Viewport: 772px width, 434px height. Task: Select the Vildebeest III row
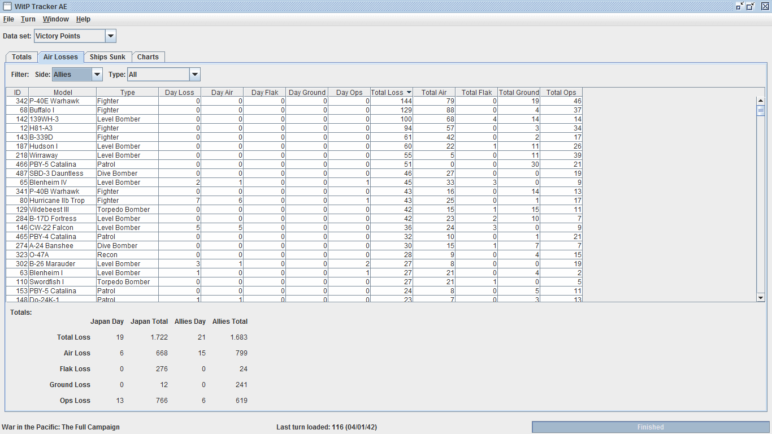point(294,210)
